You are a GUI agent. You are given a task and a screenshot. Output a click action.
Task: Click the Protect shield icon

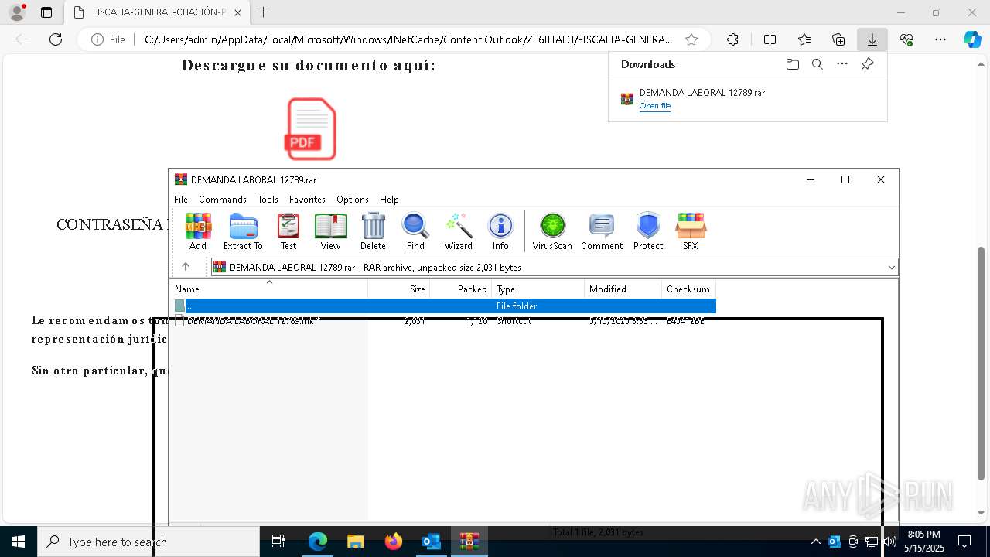point(648,231)
